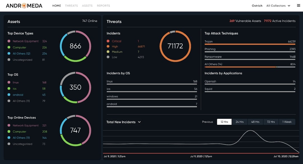Viewport: 303px width, 164px height.
Task: Toggle the Uncategorized legend in Top Device Types
Action: 22,60
